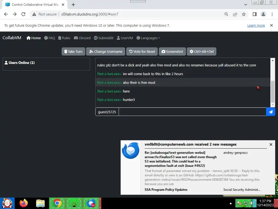The width and height of the screenshot is (278, 209).
Task: Open the Windows Start menu Santa button
Action: click(7, 203)
